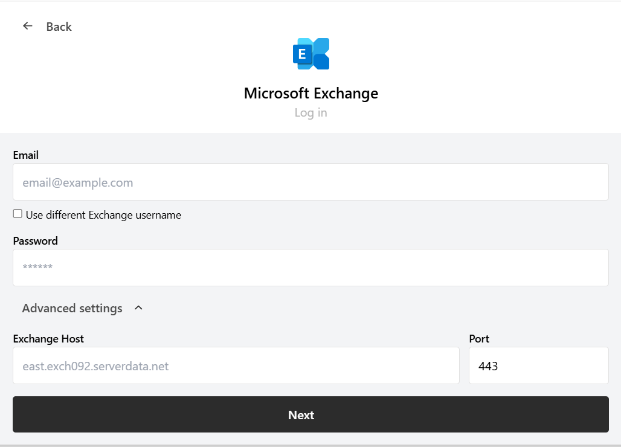Click the Microsoft Exchange logo
621x447 pixels.
coord(310,54)
